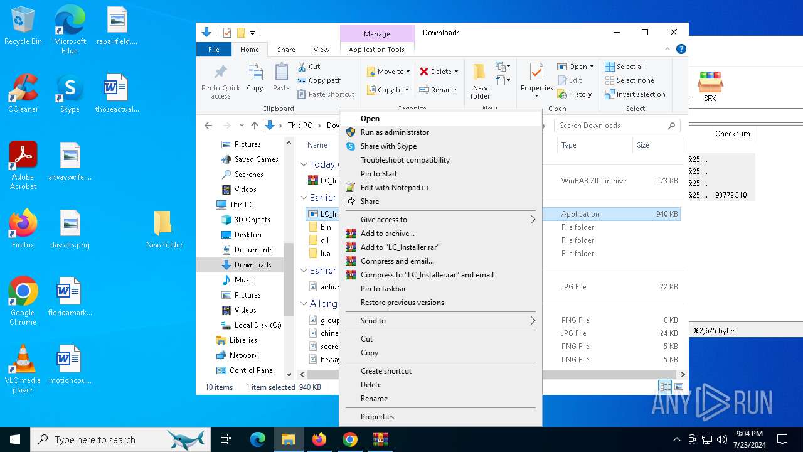The height and width of the screenshot is (452, 803).
Task: Click the Up one level arrow
Action: coord(254,126)
